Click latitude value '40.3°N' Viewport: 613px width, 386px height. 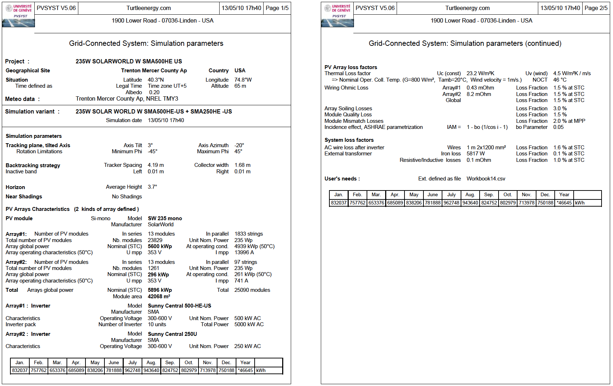(x=156, y=80)
